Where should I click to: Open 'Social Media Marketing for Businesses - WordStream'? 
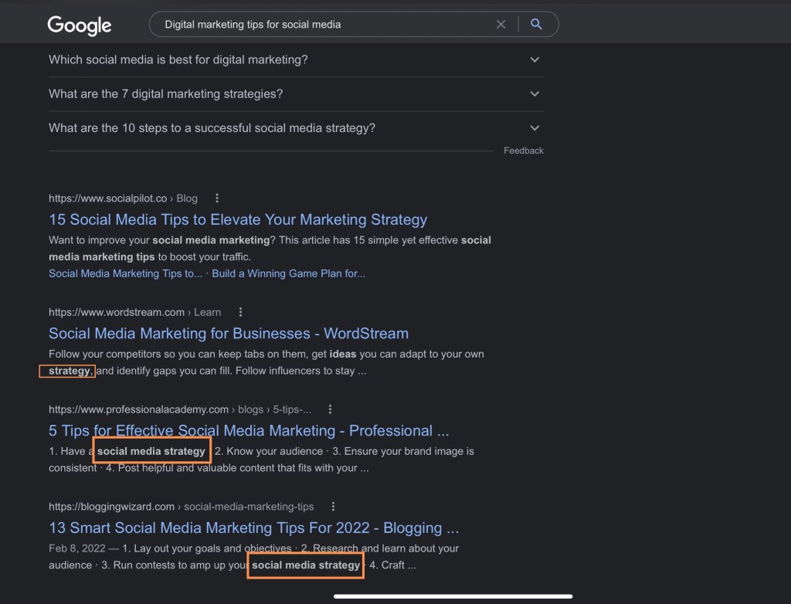[x=229, y=334]
